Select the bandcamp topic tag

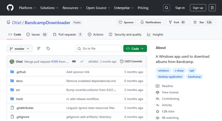(x=195, y=77)
